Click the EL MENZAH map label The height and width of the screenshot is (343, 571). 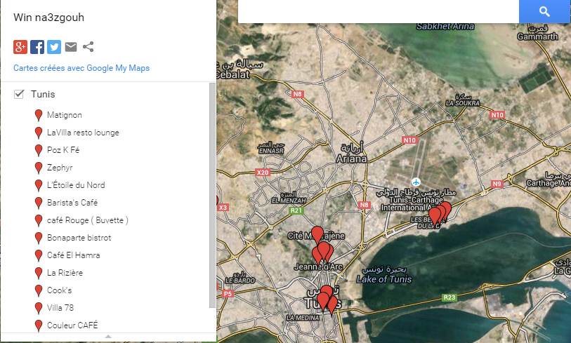(289, 201)
